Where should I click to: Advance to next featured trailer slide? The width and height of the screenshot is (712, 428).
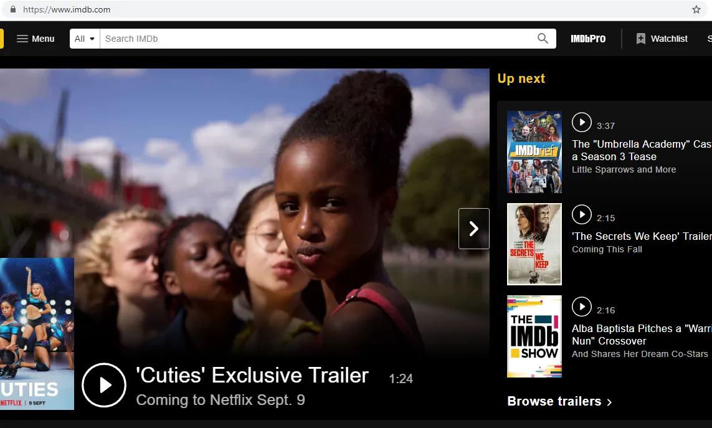(473, 229)
